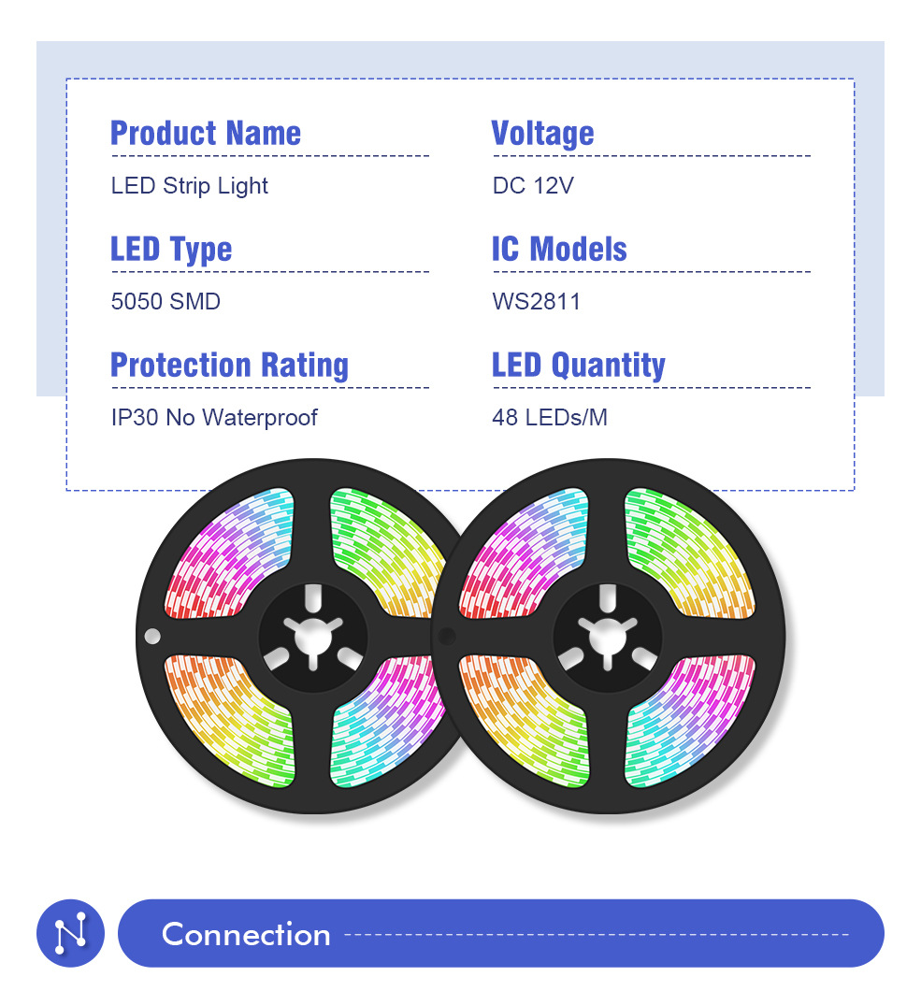The height and width of the screenshot is (991, 921).
Task: Click the Voltage heading
Action: (542, 133)
